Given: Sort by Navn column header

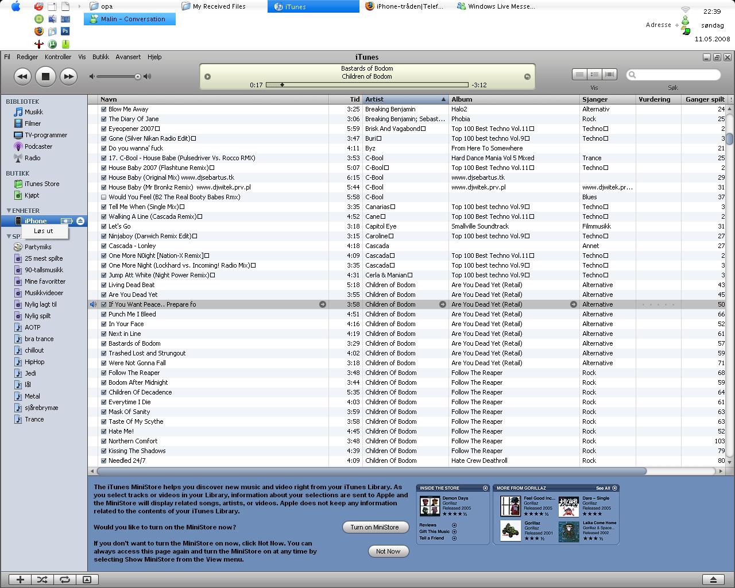Looking at the screenshot, I should 214,99.
